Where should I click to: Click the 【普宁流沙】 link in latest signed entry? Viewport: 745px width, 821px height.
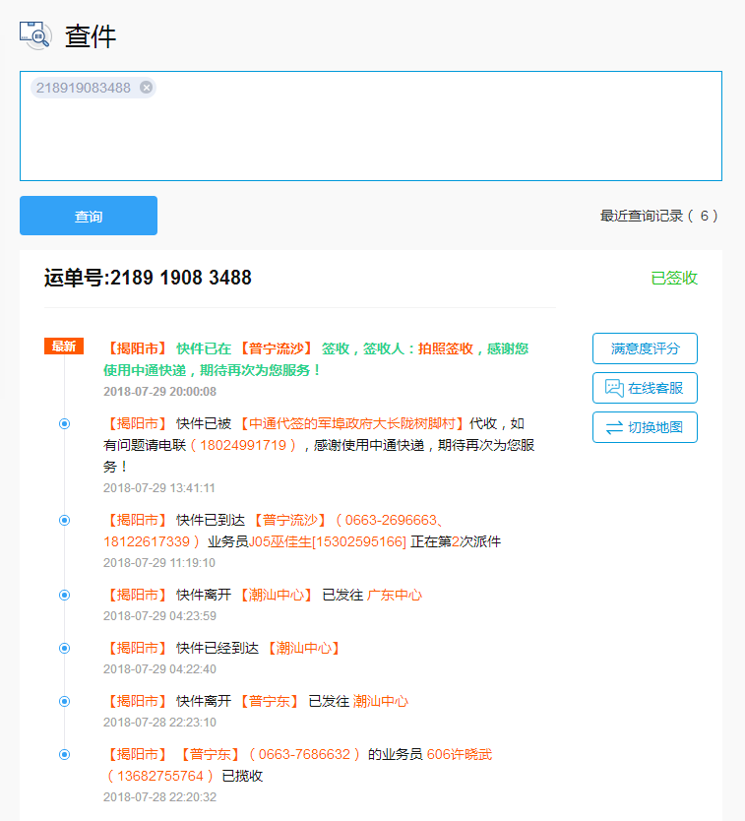(277, 348)
